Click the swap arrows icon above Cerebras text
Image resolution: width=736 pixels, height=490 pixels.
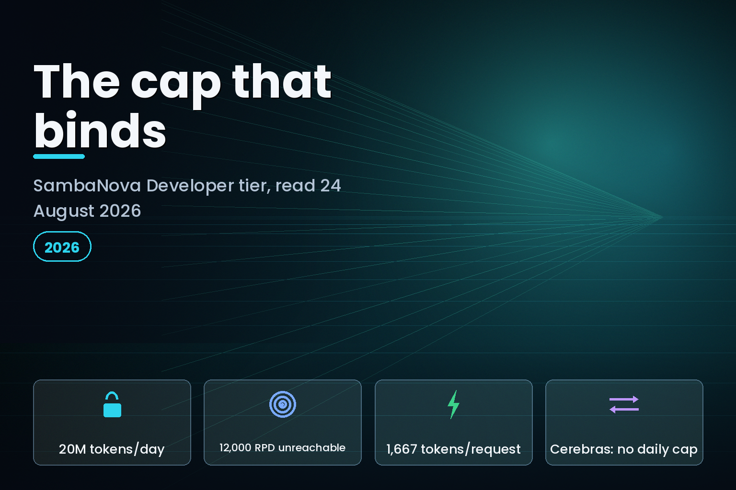tap(624, 404)
